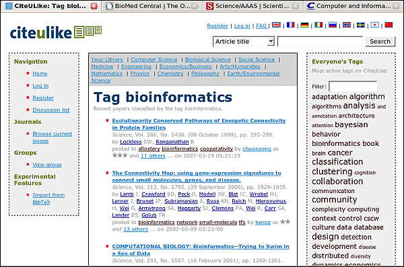
Task: Open Engineering category
Action: coord(136,67)
